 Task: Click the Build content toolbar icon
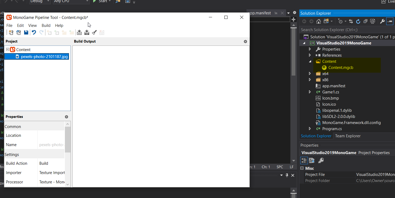[79, 32]
